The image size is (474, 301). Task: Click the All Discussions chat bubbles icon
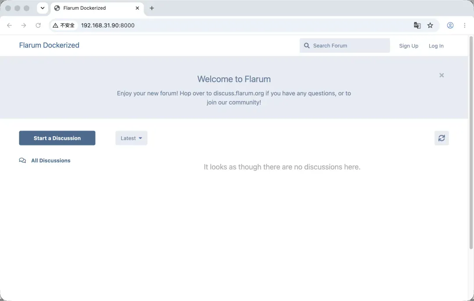coord(22,160)
